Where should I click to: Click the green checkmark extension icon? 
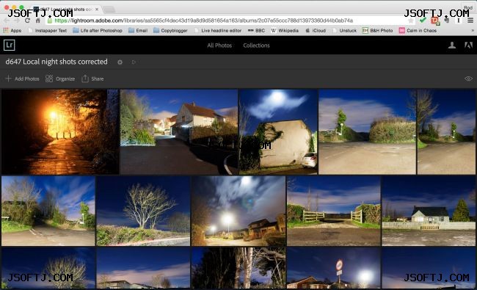click(423, 21)
